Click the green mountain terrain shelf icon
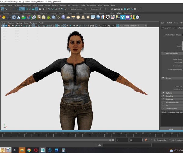 [24, 17]
